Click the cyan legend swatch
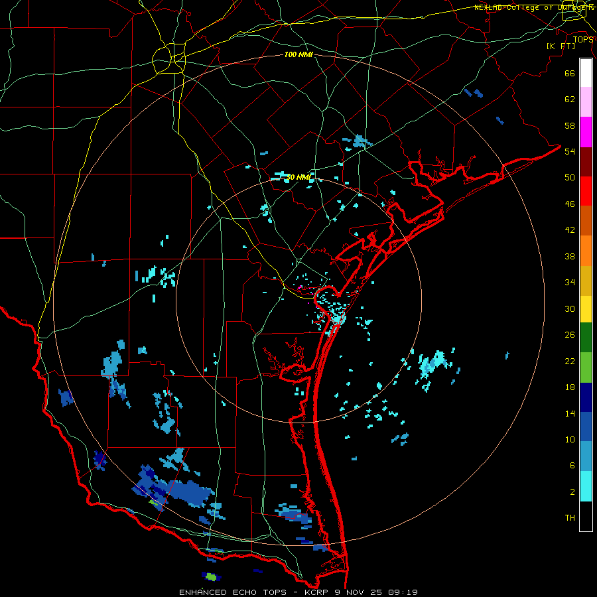The image size is (597, 597). [586, 486]
